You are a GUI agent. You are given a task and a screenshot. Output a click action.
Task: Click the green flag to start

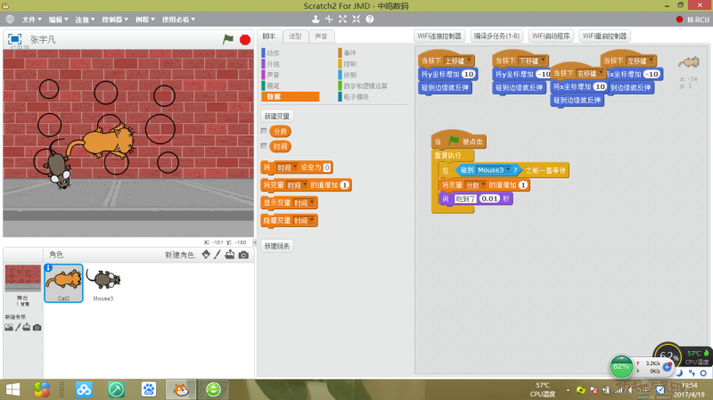(228, 39)
